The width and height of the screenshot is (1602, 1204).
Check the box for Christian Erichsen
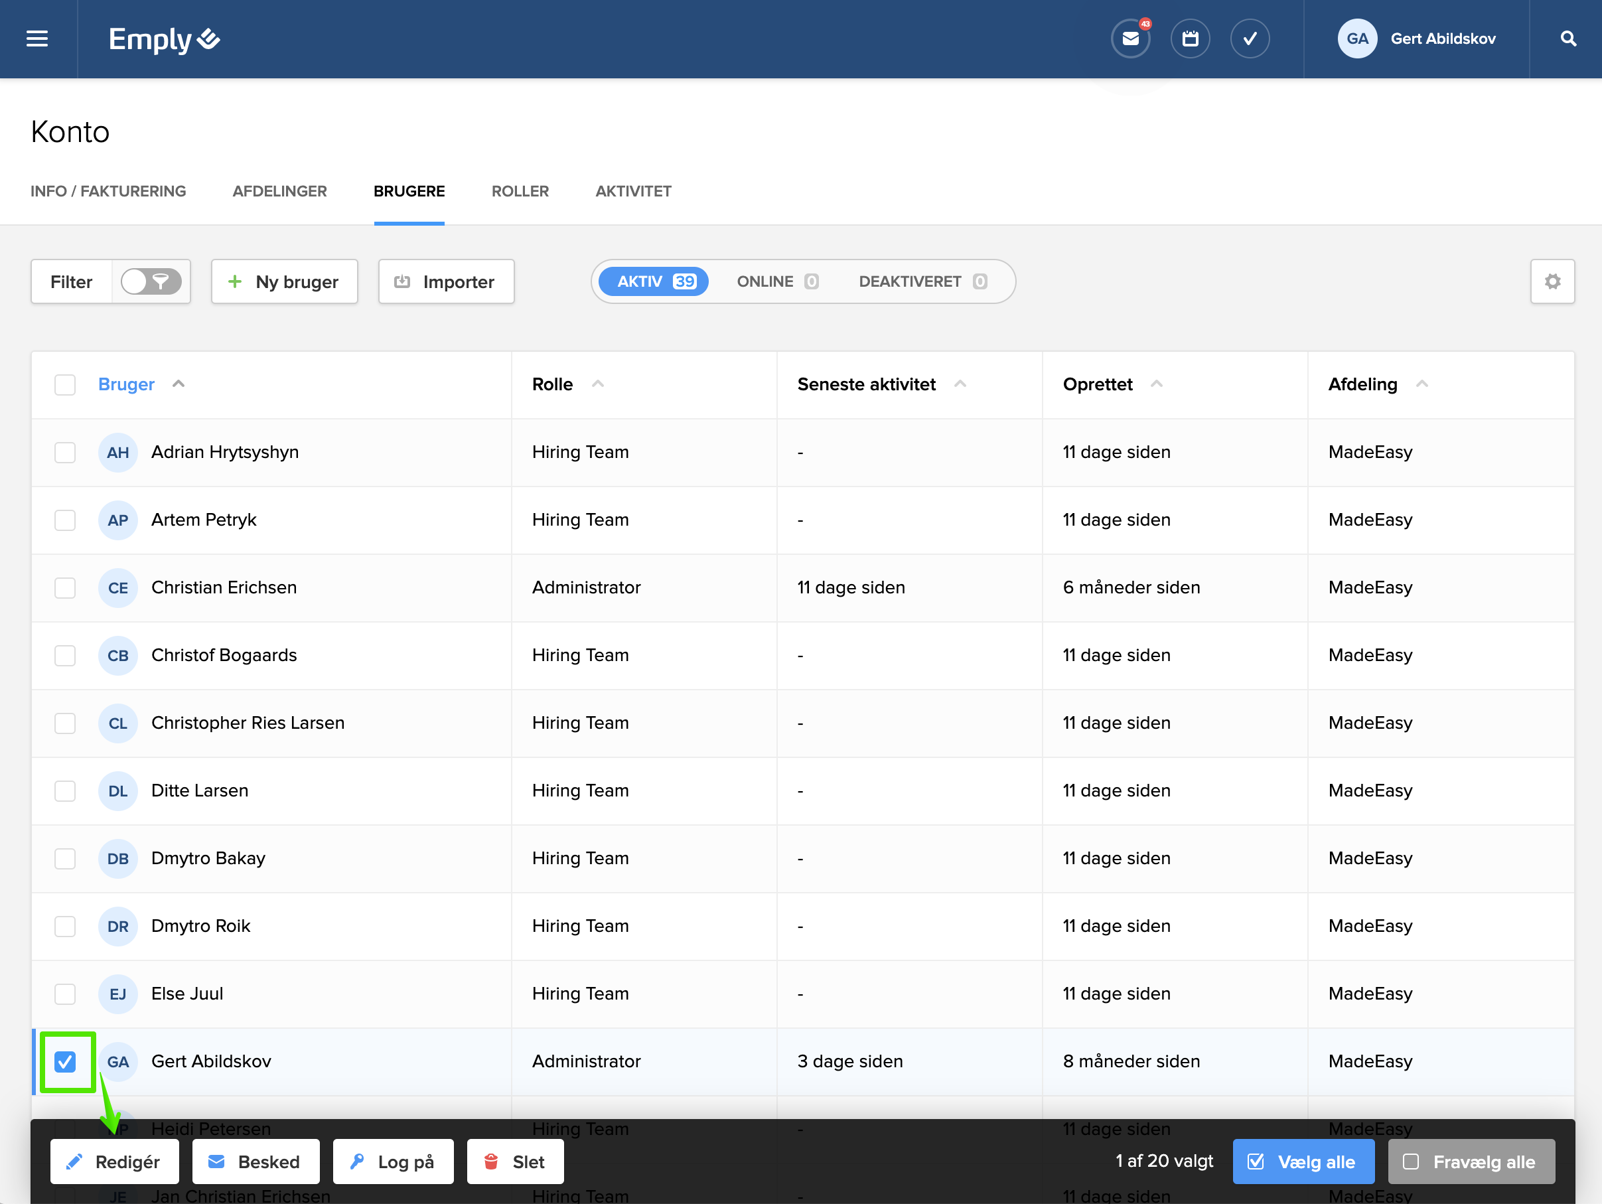coord(65,587)
